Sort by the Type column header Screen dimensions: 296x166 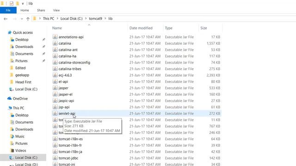[168, 28]
